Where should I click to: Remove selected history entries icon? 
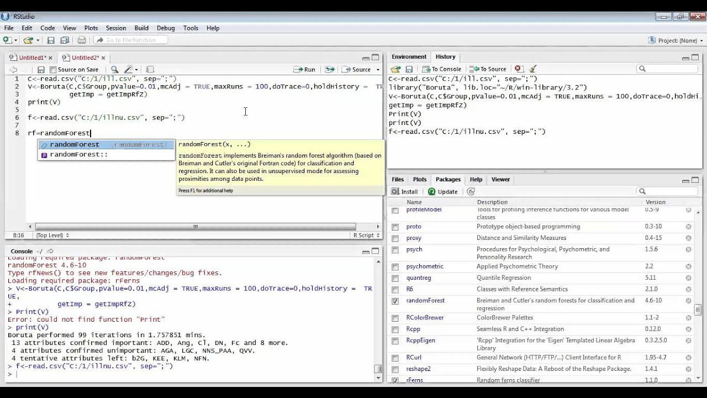tap(518, 69)
